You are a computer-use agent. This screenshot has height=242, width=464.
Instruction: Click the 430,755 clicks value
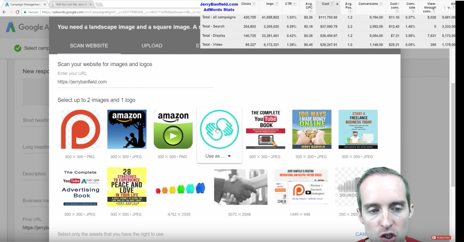(249, 17)
